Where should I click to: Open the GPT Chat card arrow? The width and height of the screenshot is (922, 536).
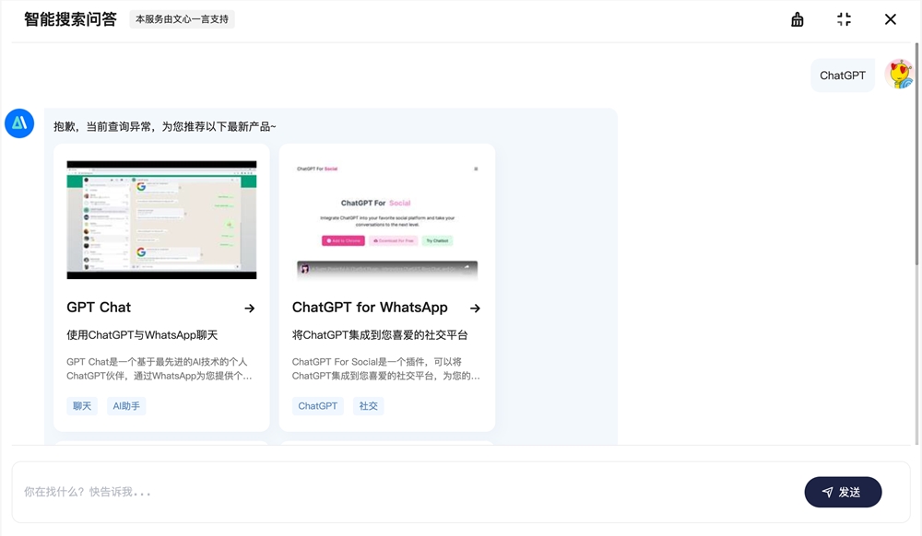tap(247, 308)
